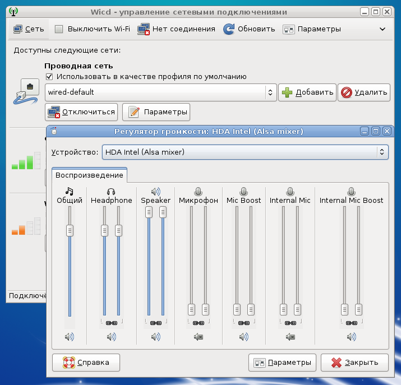Click the Wicd antenna icon in title bar
Viewport: 401px width, 385px height.
(13, 12)
